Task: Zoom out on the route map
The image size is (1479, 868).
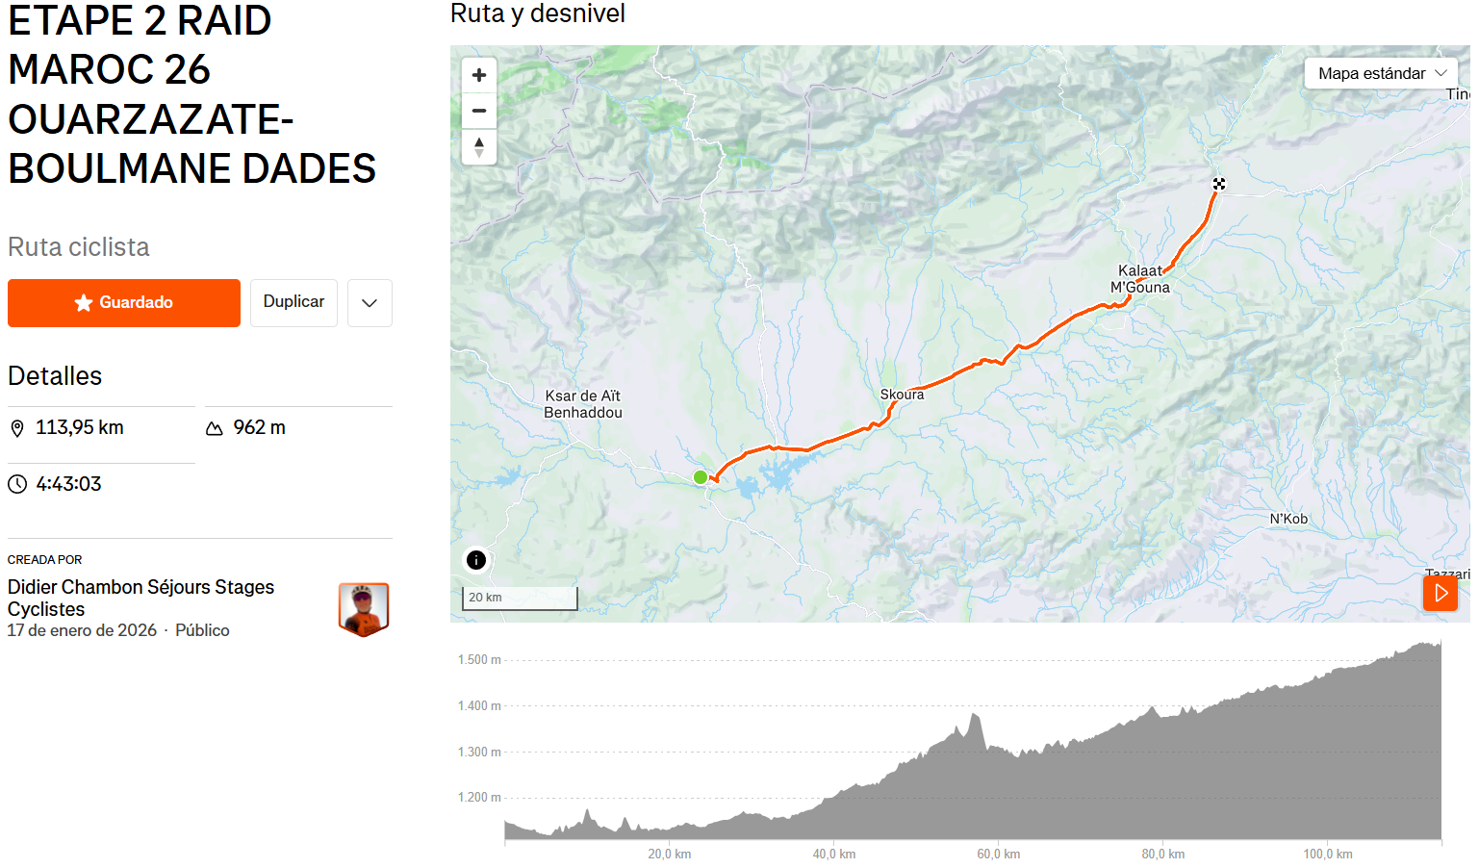Action: [479, 111]
